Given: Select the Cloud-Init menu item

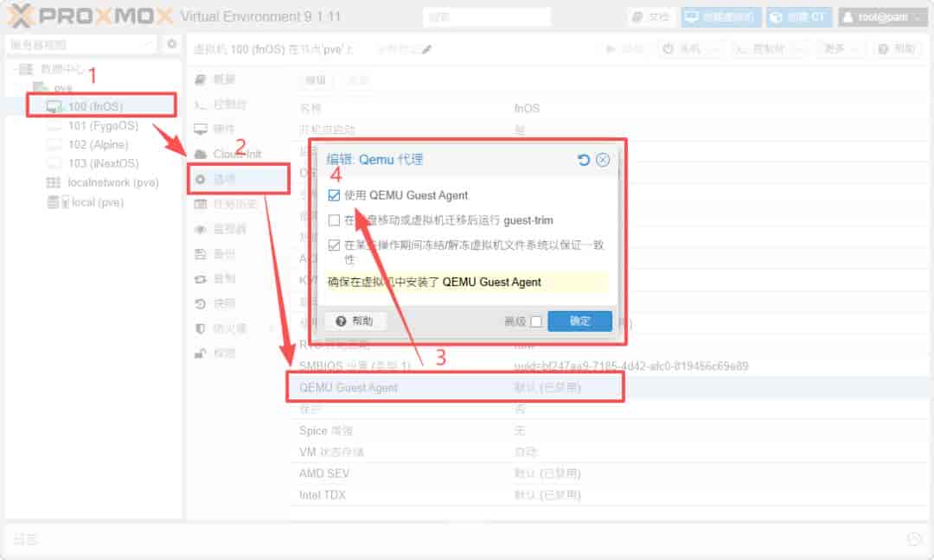Looking at the screenshot, I should click(239, 154).
